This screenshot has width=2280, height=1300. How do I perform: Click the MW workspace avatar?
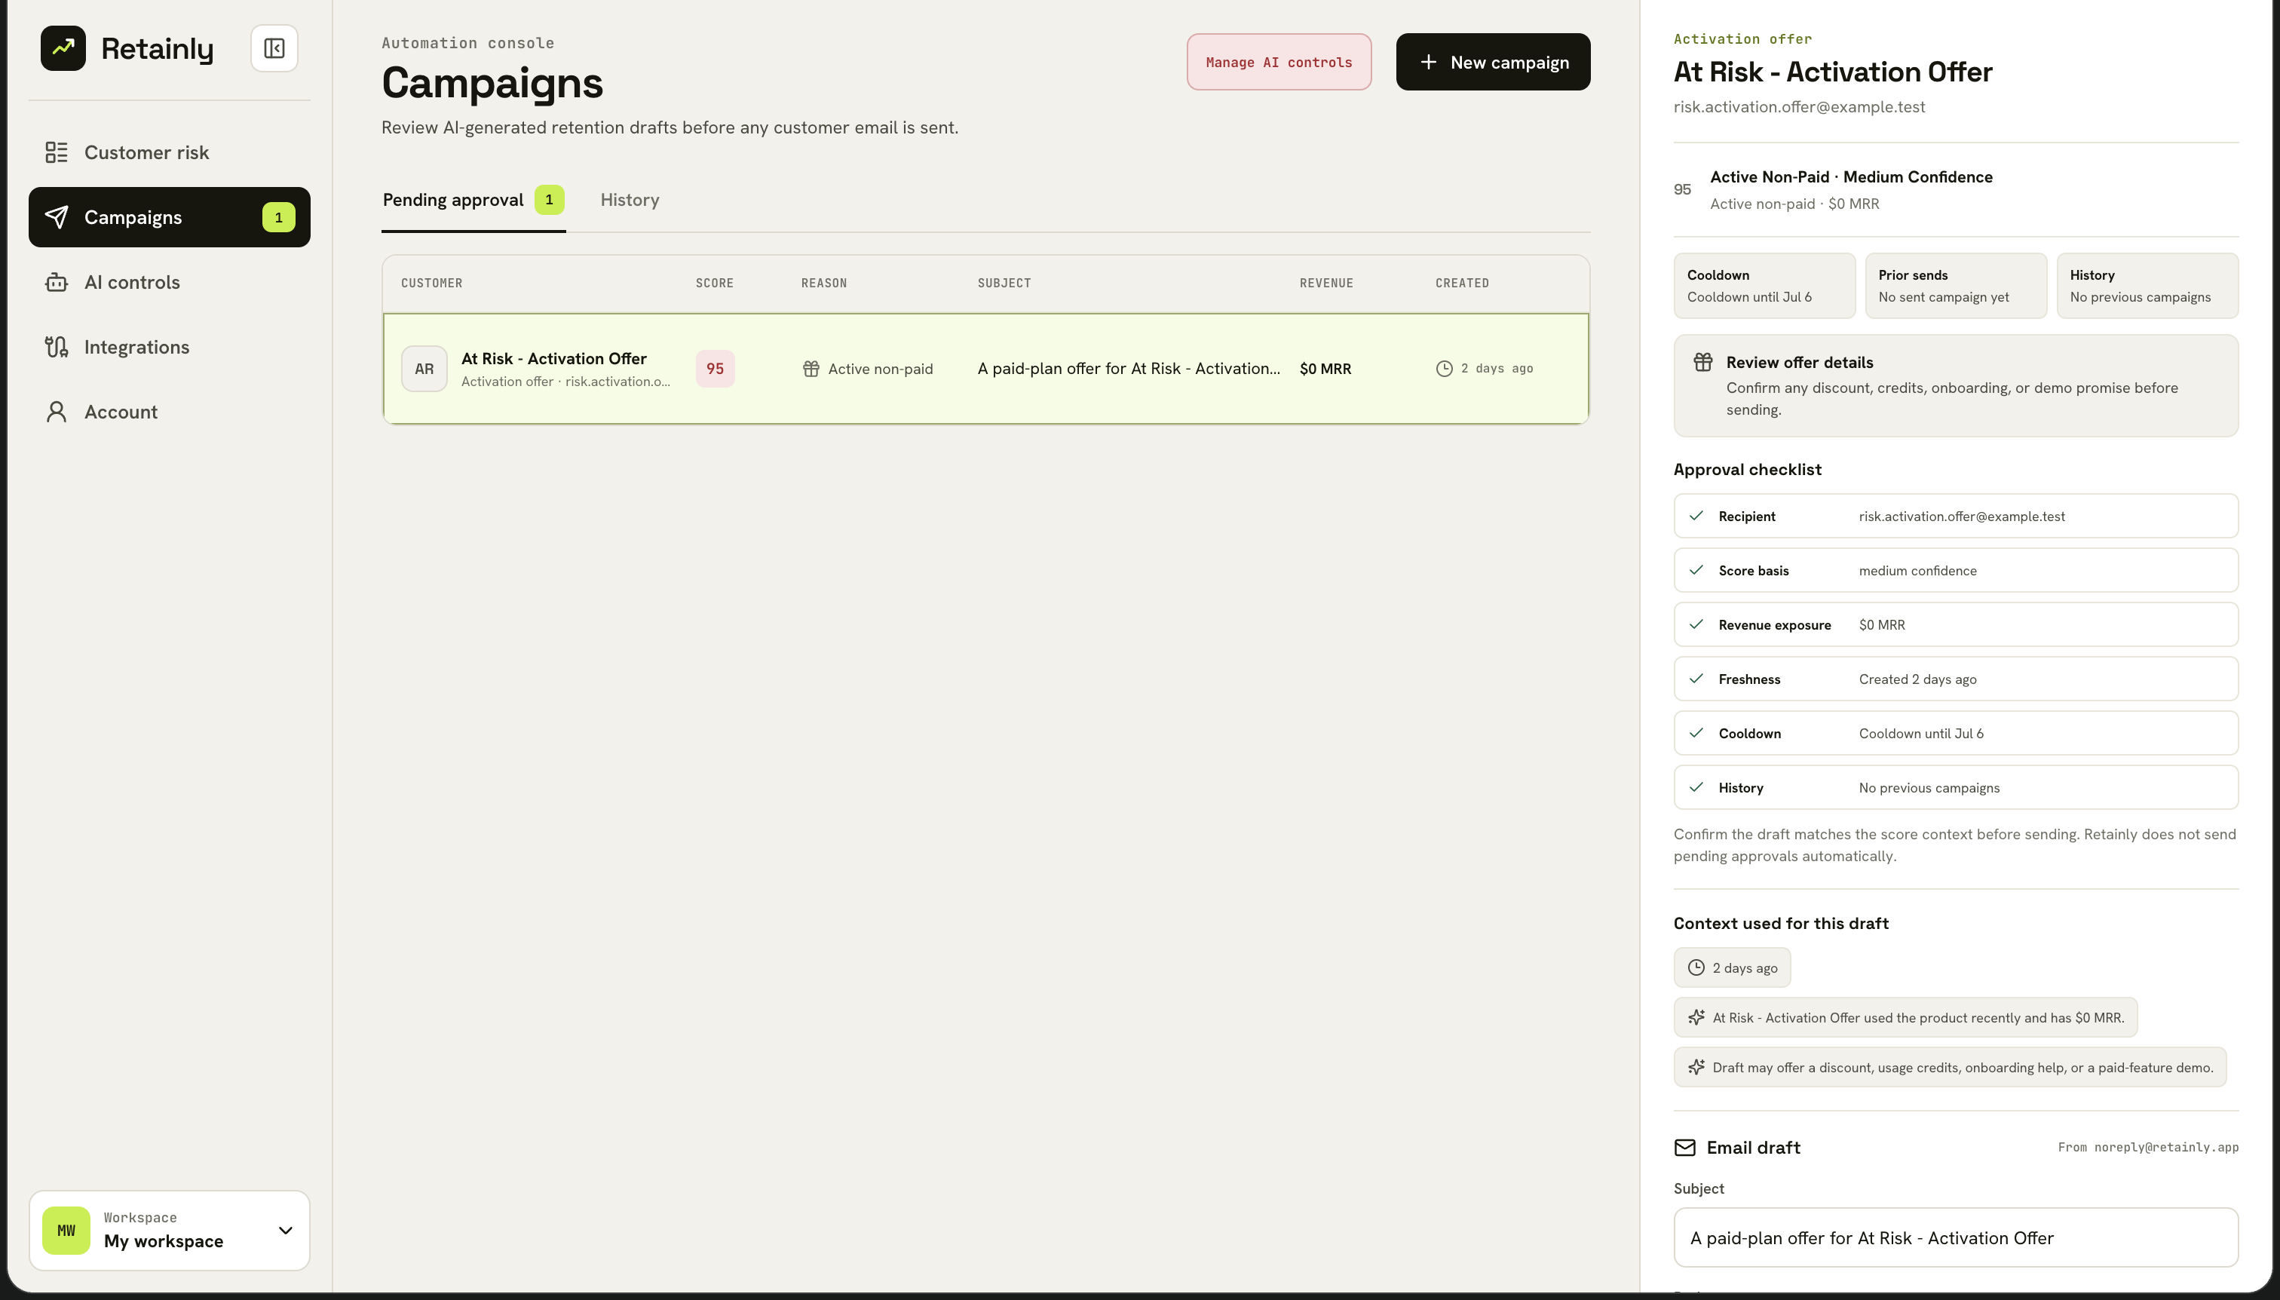coord(66,1231)
